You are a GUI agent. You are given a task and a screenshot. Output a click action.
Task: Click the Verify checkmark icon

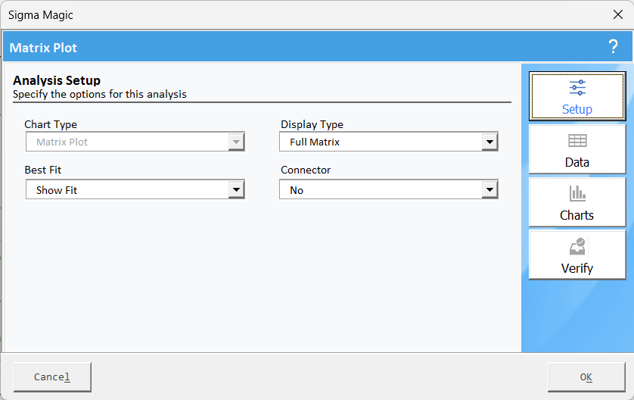click(577, 246)
